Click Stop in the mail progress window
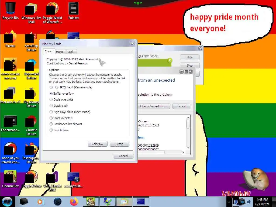 pyautogui.click(x=190, y=65)
